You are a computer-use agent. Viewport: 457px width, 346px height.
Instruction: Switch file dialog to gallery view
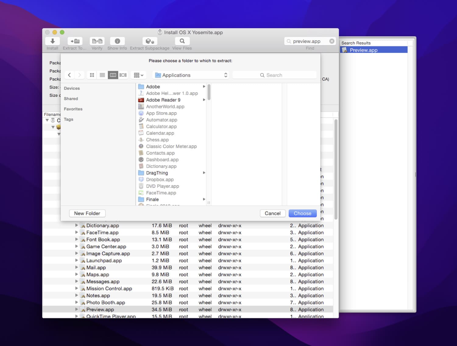tap(123, 75)
